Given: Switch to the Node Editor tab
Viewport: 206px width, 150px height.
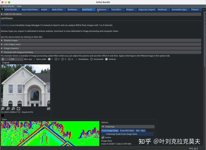Looking at the screenshot, I should click(57, 10).
